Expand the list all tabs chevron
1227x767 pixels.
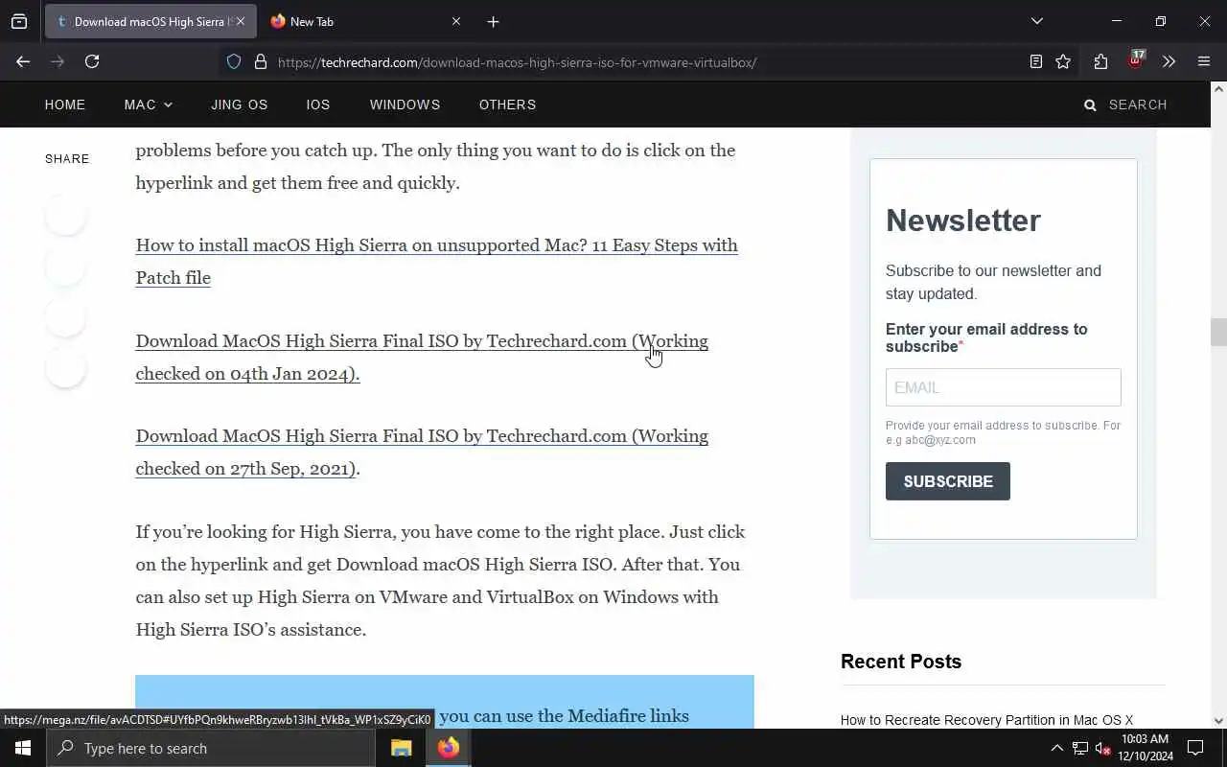[1036, 21]
